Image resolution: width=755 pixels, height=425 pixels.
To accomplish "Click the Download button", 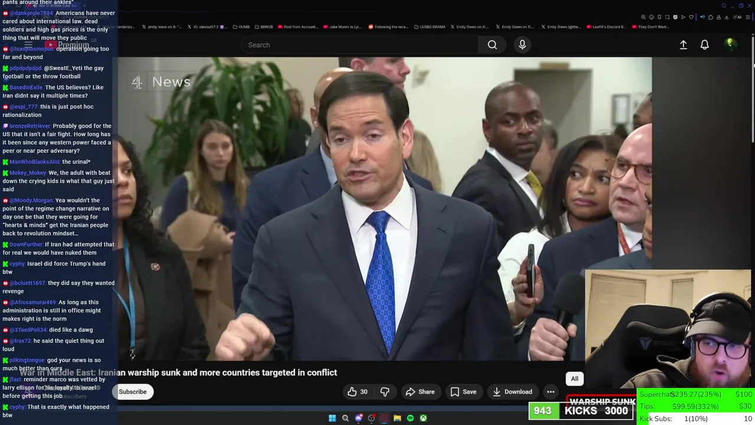I will 512,392.
